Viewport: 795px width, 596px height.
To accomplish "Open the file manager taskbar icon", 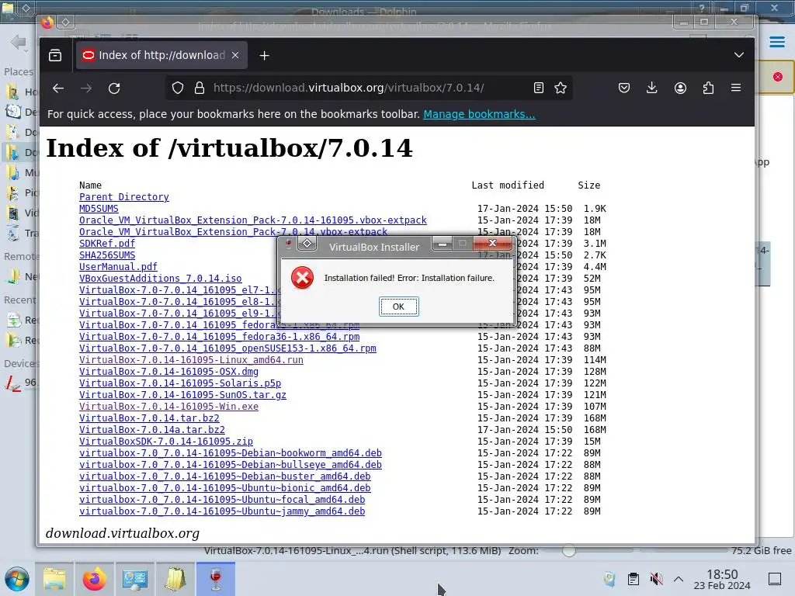I will (x=54, y=579).
